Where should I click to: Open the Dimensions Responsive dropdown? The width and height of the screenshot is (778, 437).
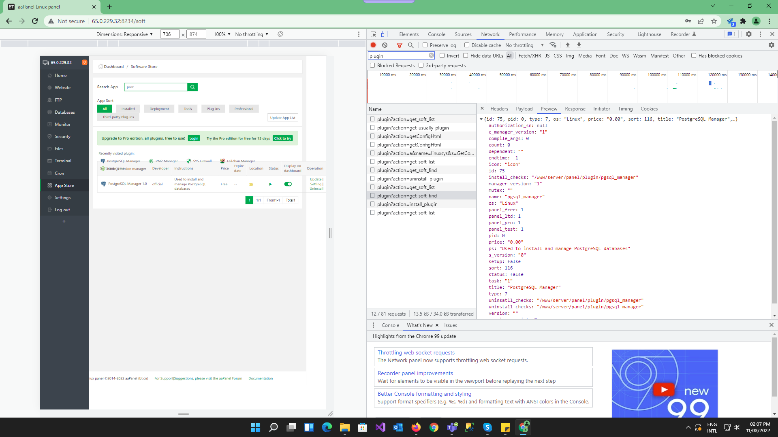click(x=125, y=34)
